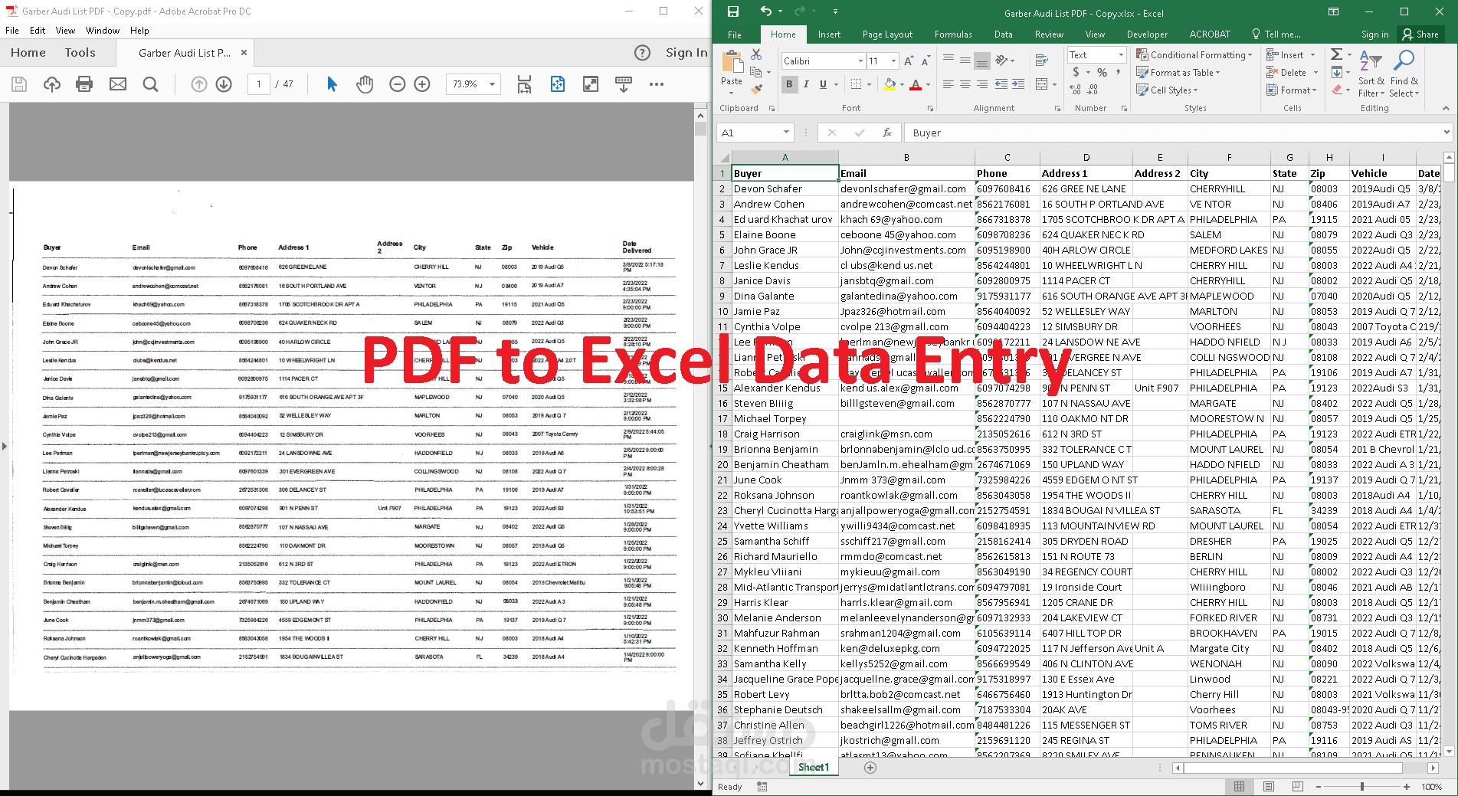This screenshot has height=796, width=1458.
Task: Switch to the Tools tab in Acrobat
Action: click(80, 53)
